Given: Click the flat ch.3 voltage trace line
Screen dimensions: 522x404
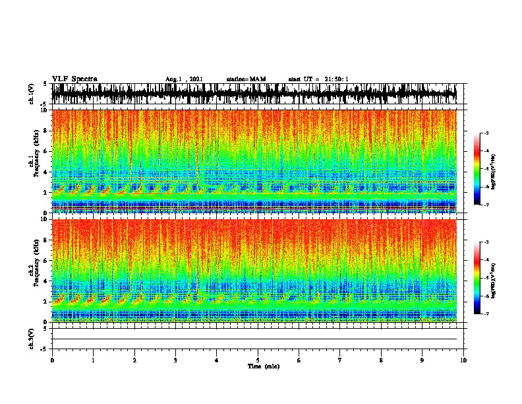Looking at the screenshot, I should 254,339.
